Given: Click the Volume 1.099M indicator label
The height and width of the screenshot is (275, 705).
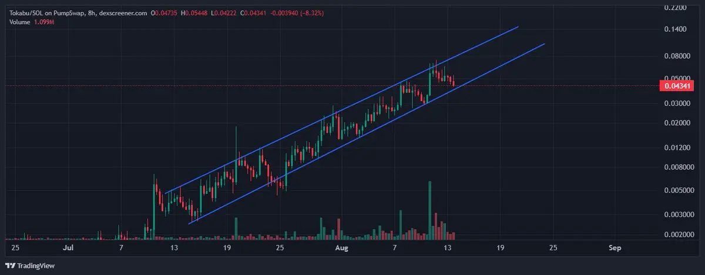Looking at the screenshot, I should pyautogui.click(x=31, y=22).
